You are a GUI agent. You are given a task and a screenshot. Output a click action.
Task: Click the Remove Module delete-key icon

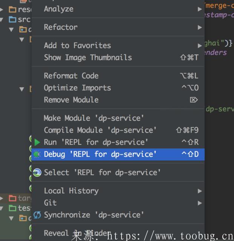point(194,100)
